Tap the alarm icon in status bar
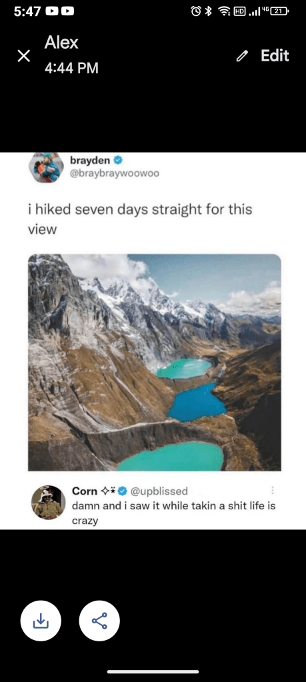The image size is (306, 682). [195, 11]
